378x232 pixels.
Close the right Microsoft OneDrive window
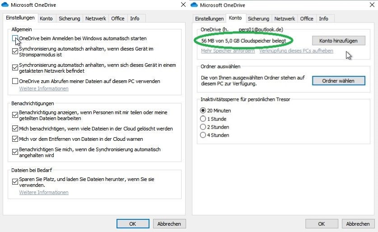tap(372, 5)
